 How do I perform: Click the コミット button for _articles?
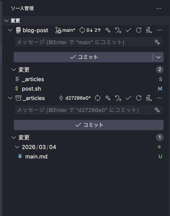[x=89, y=125]
